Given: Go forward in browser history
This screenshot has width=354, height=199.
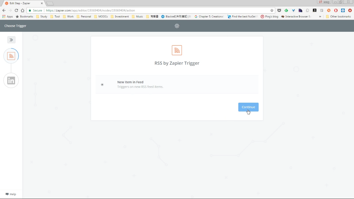Looking at the screenshot, I should [x=10, y=10].
